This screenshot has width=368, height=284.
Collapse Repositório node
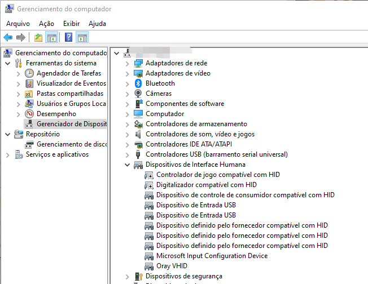(8, 134)
